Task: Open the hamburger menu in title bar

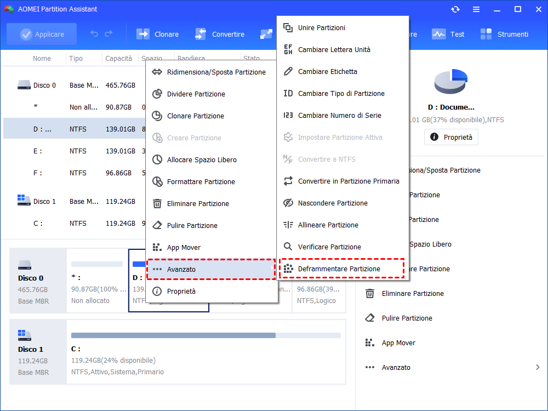Action: pos(476,9)
